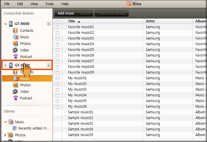Eject the lower GT-I9000 device
This screenshot has width=207, height=142.
[x=49, y=65]
